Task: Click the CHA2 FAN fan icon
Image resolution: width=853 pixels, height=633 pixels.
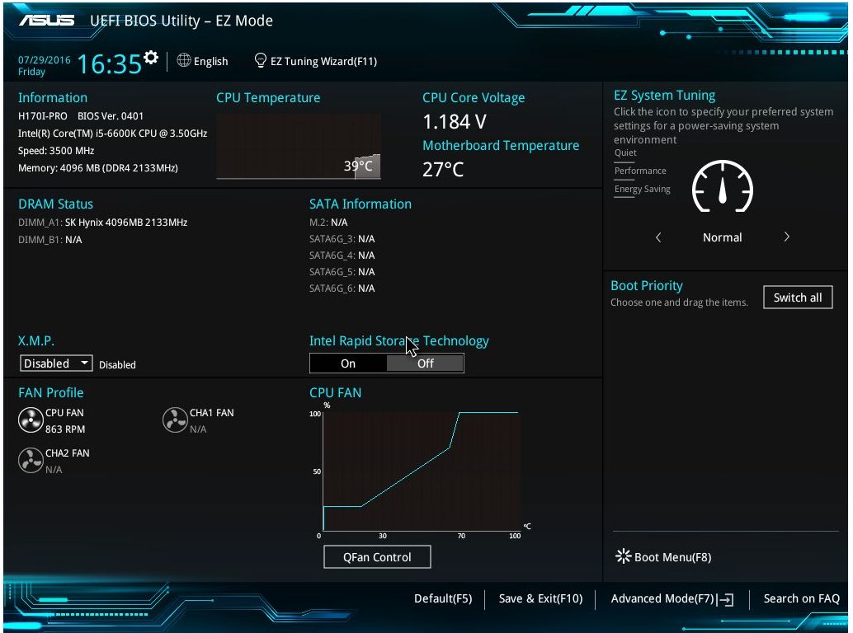Action: tap(31, 461)
